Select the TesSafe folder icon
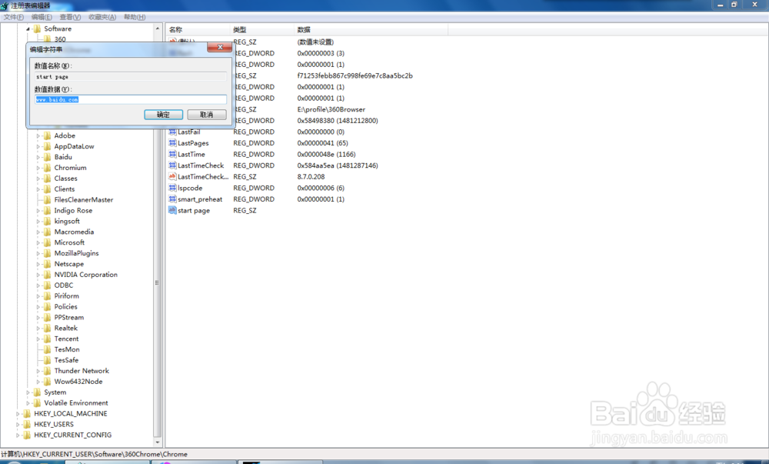Viewport: 769px width, 464px height. coord(48,360)
